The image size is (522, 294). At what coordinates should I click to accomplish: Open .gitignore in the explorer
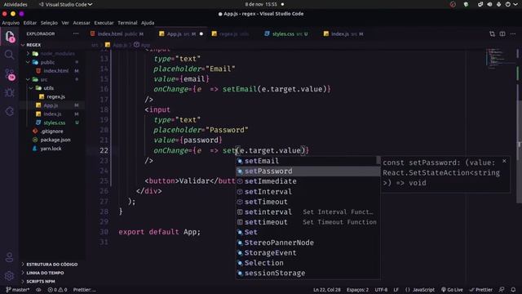[51, 131]
